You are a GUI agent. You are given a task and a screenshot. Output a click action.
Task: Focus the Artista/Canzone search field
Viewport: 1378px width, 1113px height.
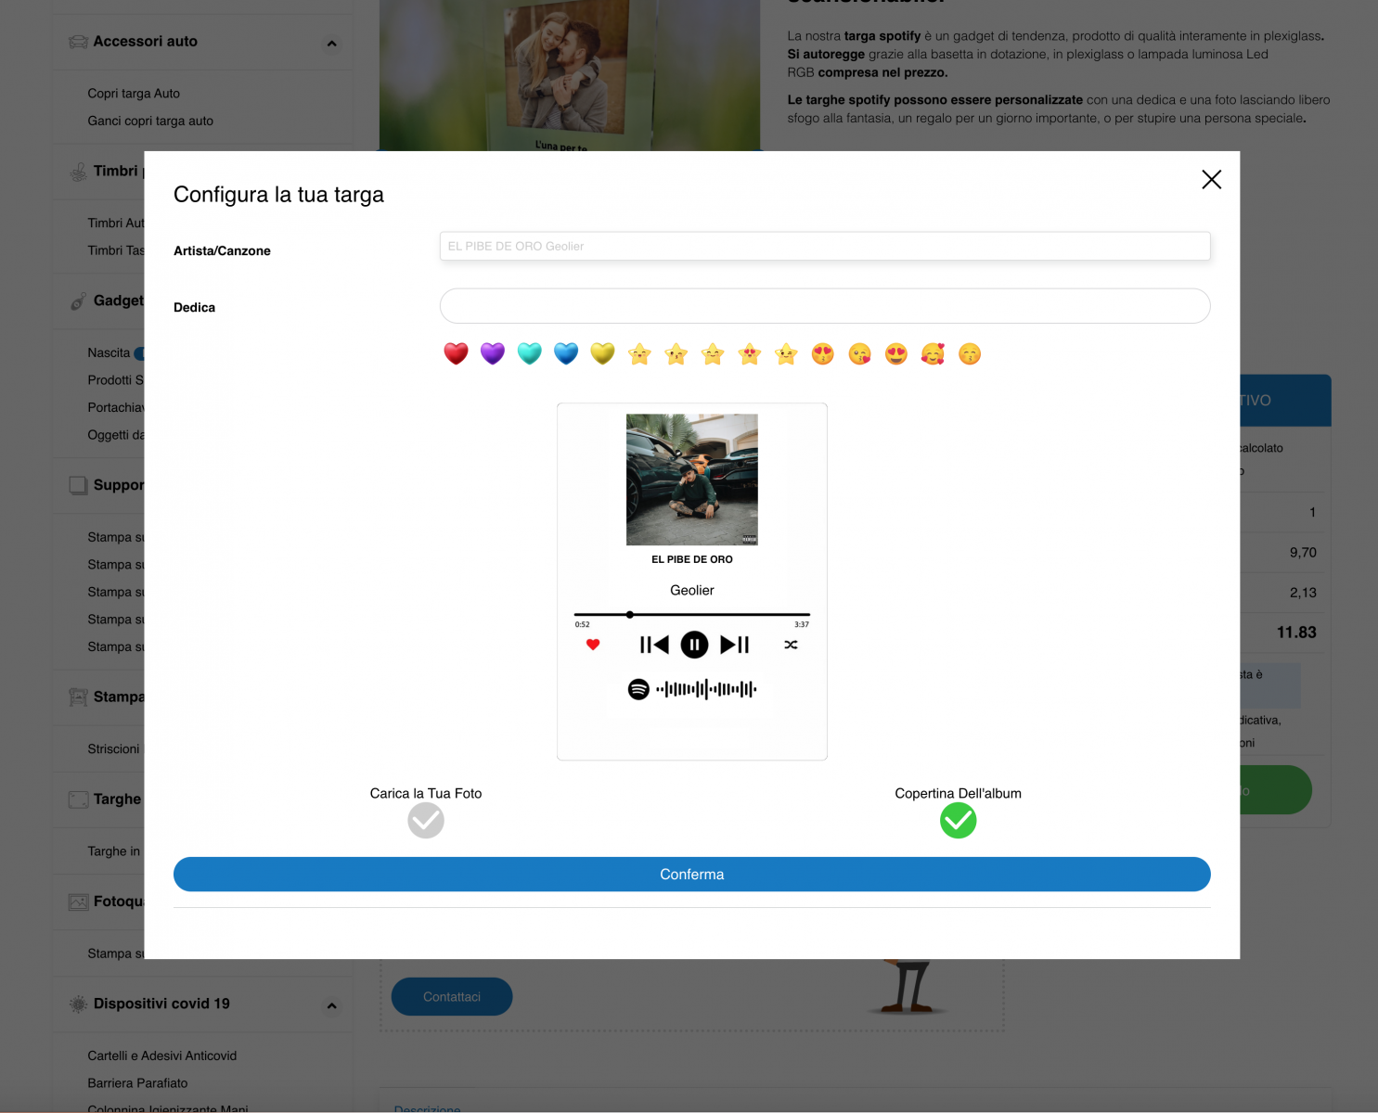(825, 246)
